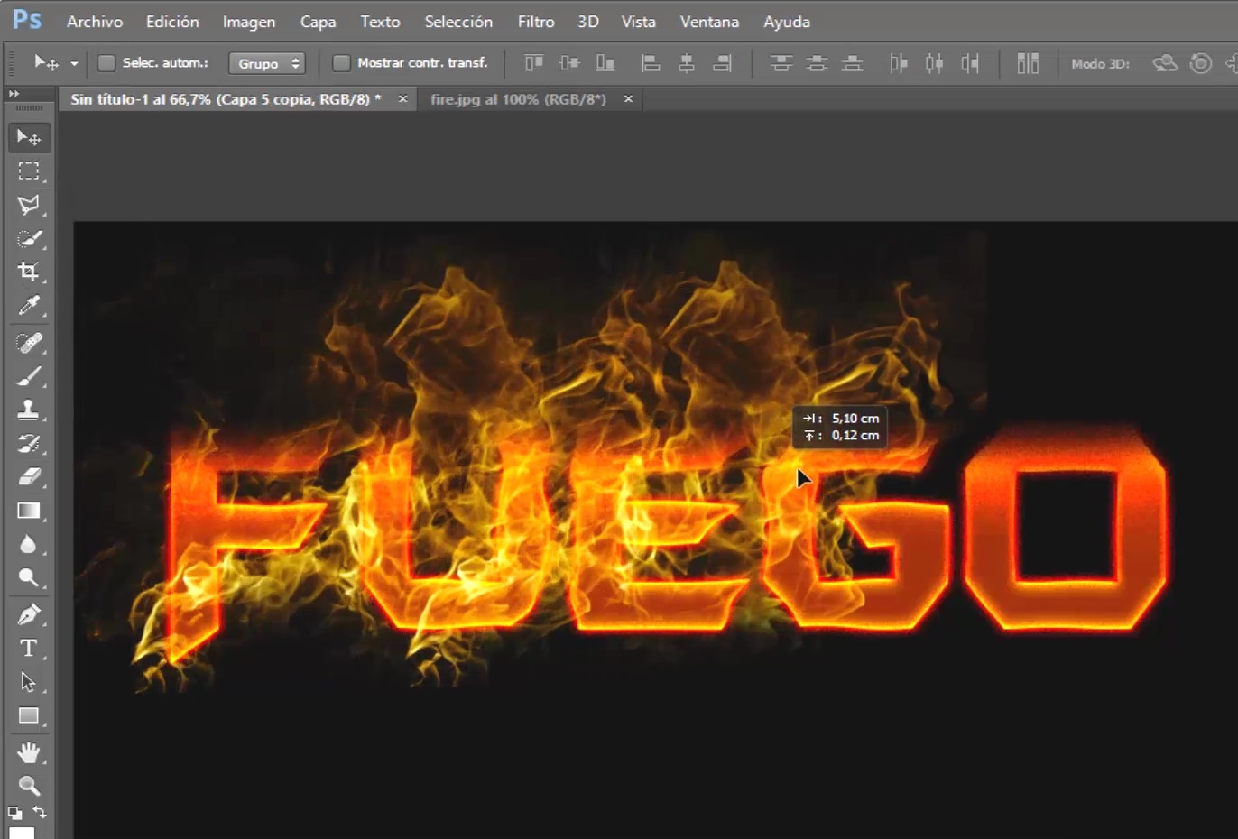Image resolution: width=1238 pixels, height=839 pixels.
Task: Select the Path Selection tool
Action: pyautogui.click(x=29, y=682)
